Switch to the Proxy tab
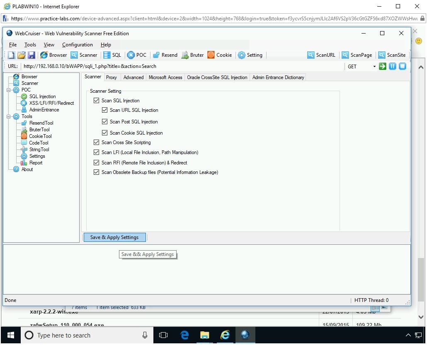The image size is (427, 345). pyautogui.click(x=112, y=77)
